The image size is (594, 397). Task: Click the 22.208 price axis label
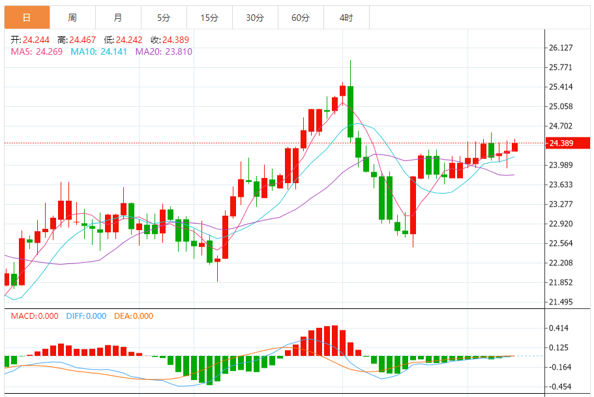[561, 263]
